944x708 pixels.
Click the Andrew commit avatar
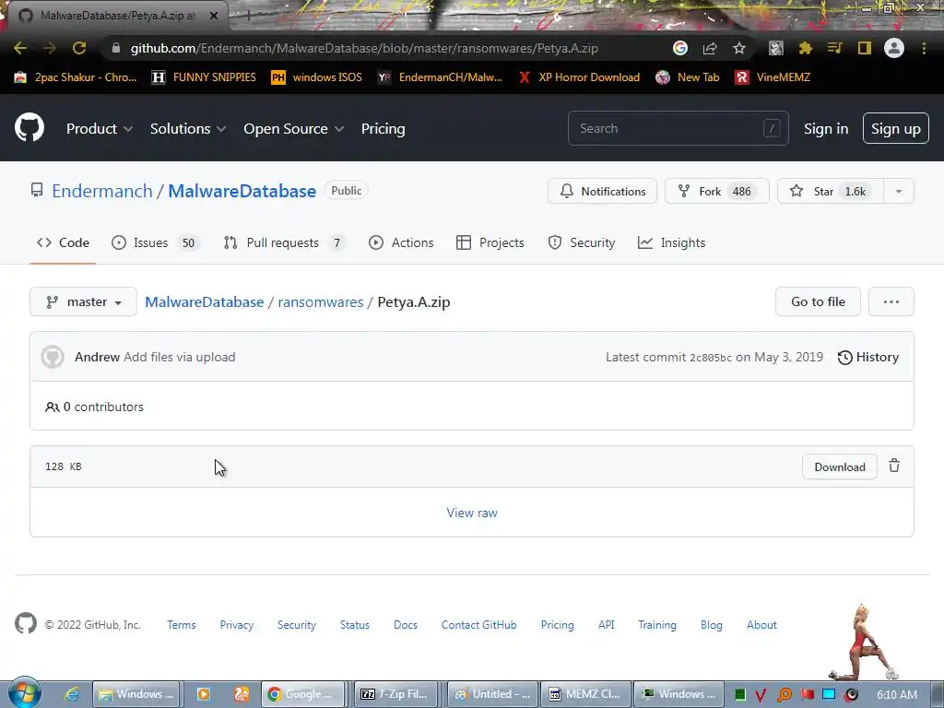pyautogui.click(x=53, y=357)
